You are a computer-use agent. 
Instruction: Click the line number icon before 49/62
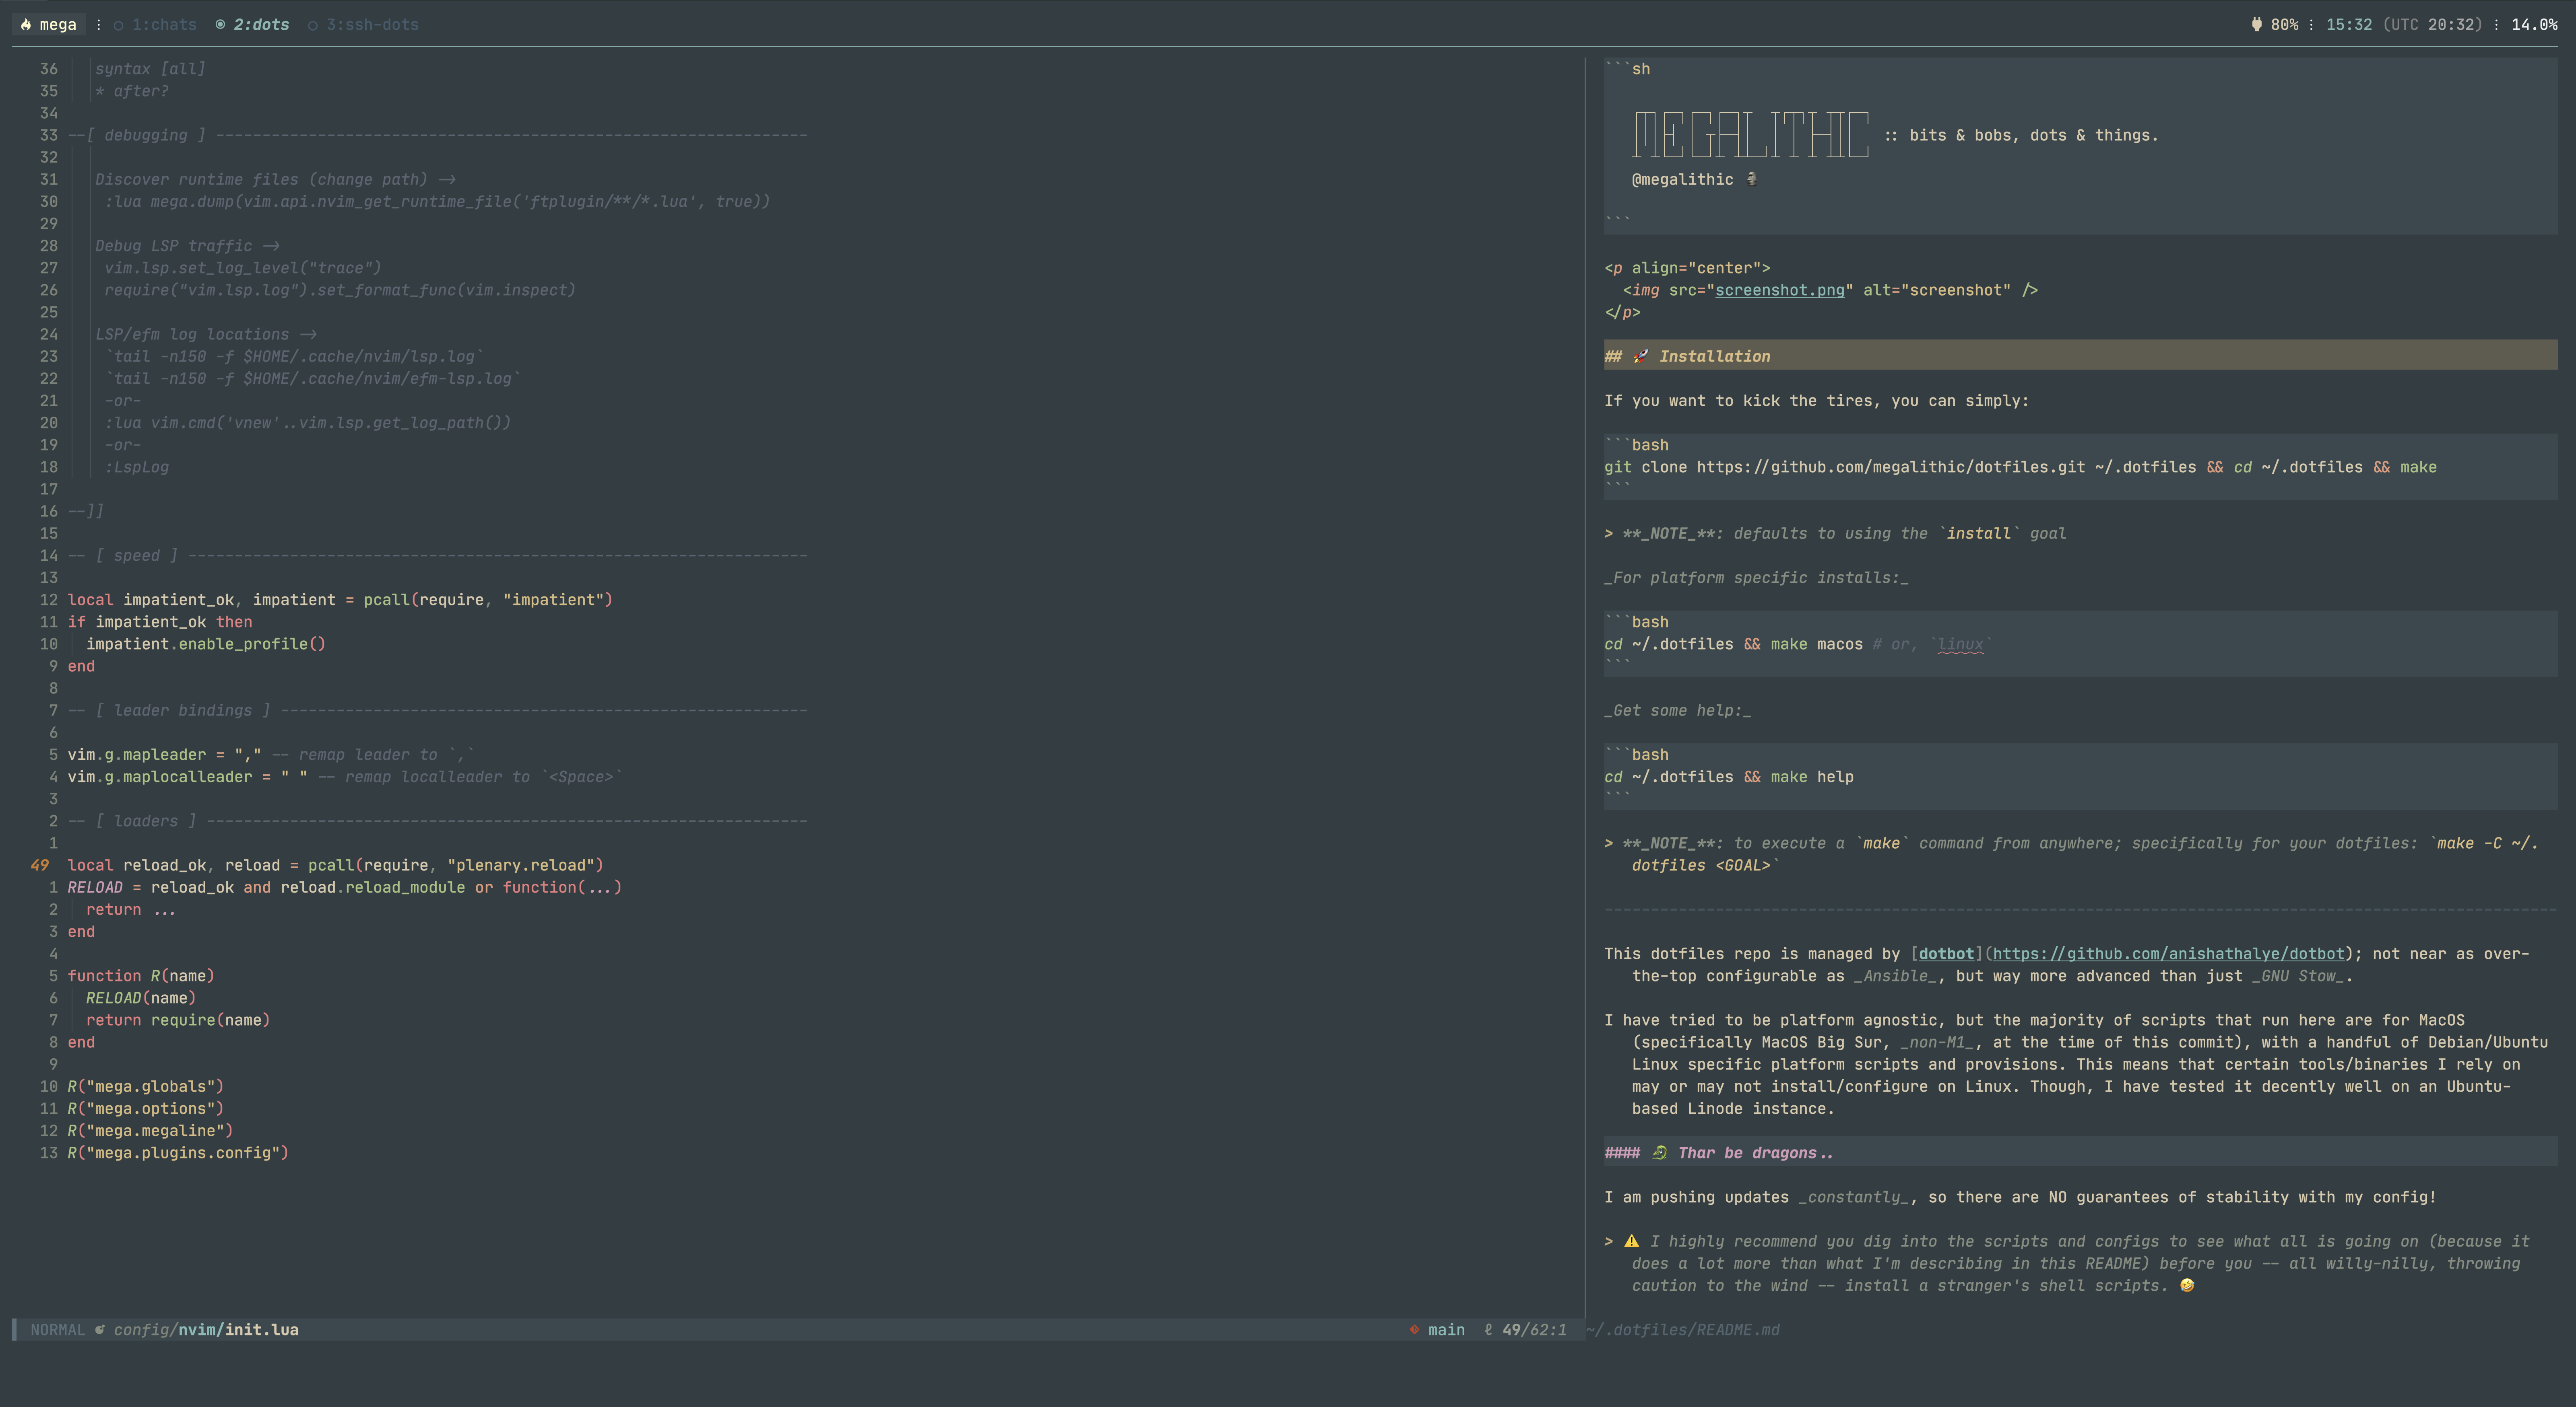coord(1489,1329)
